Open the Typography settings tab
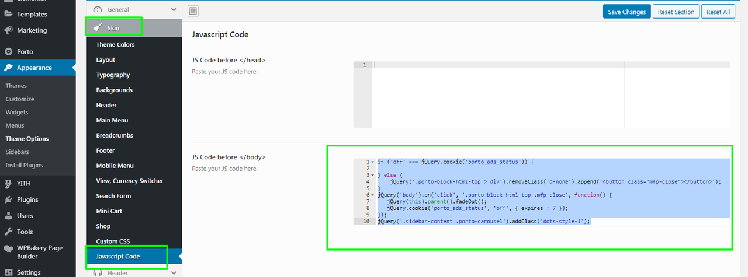The width and height of the screenshot is (748, 277). (113, 75)
